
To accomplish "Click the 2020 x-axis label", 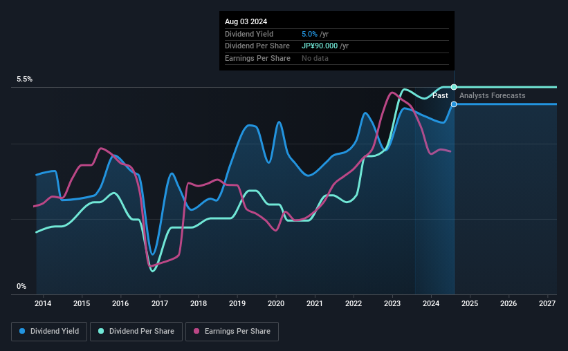I will 276,303.
